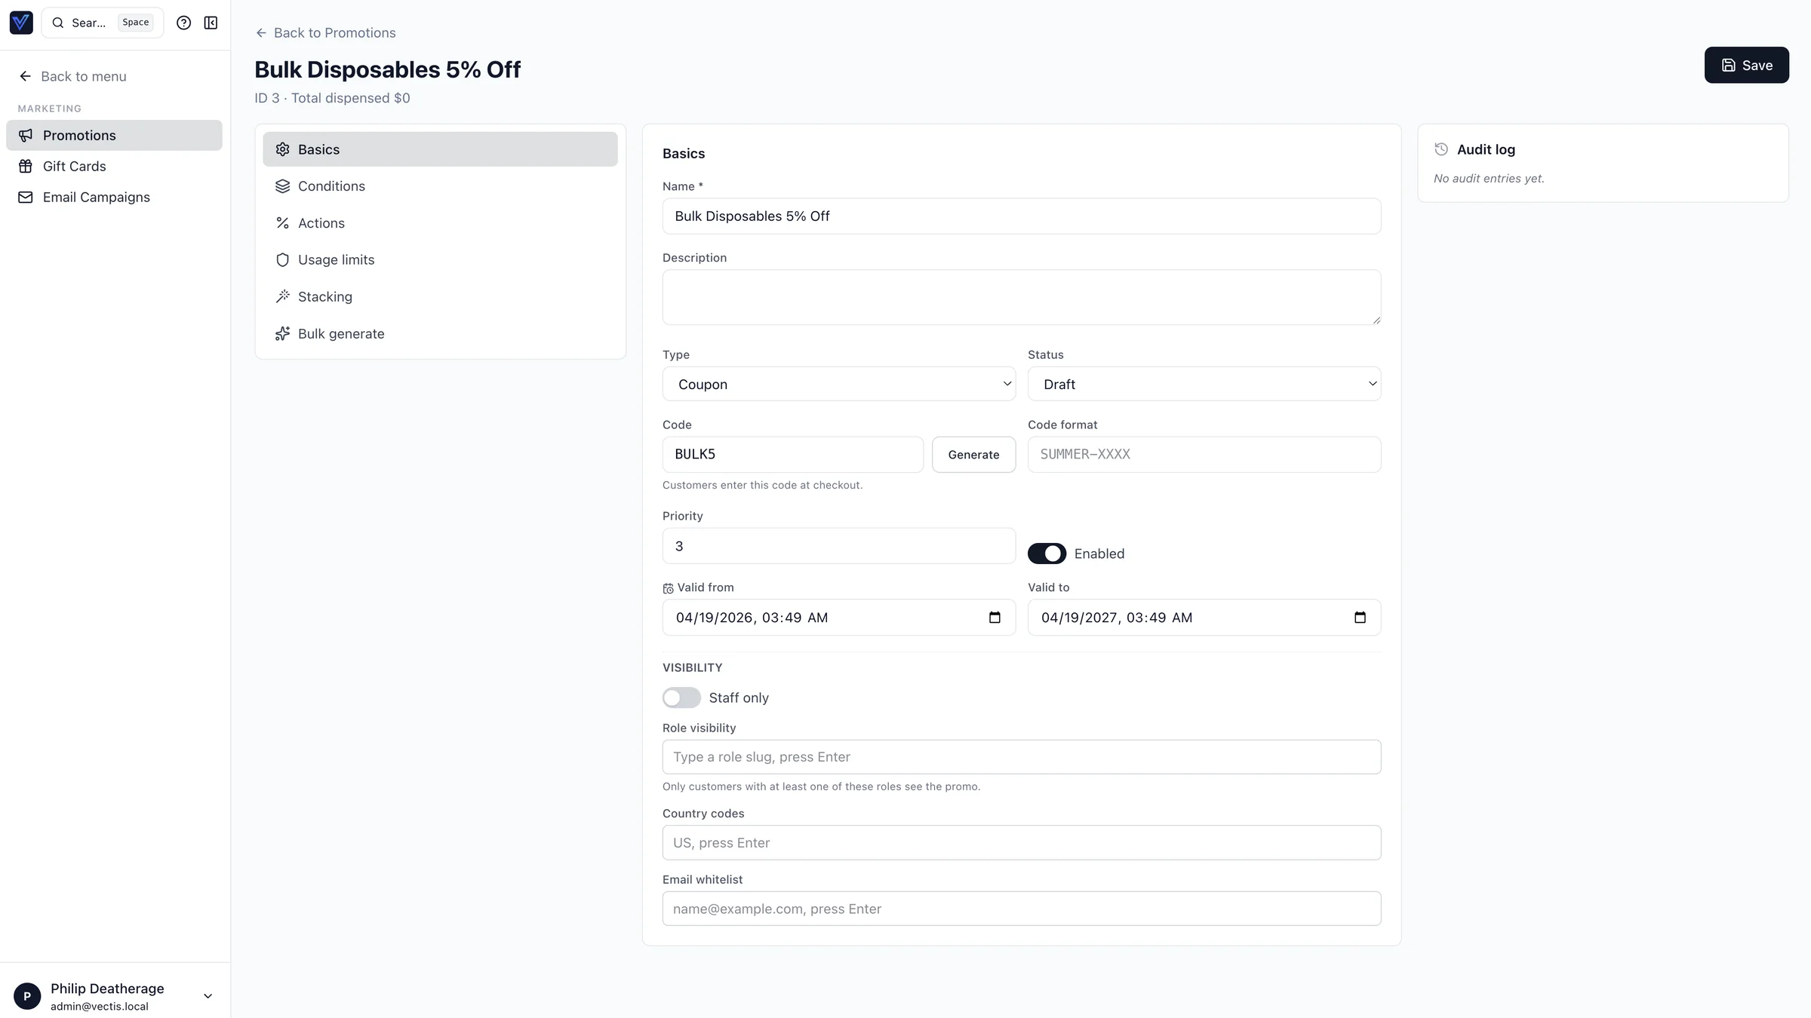The width and height of the screenshot is (1811, 1018).
Task: Collapse sidebar using the panel icon
Action: click(x=211, y=23)
